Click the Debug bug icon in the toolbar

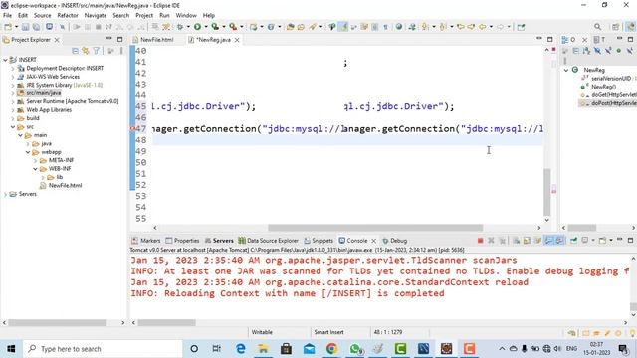[x=180, y=27]
